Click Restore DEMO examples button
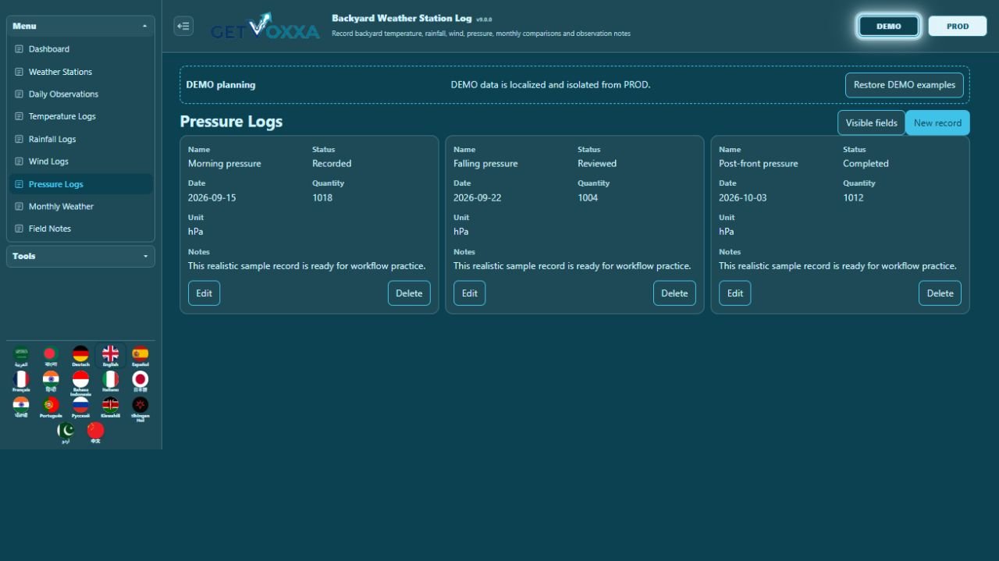 click(905, 85)
